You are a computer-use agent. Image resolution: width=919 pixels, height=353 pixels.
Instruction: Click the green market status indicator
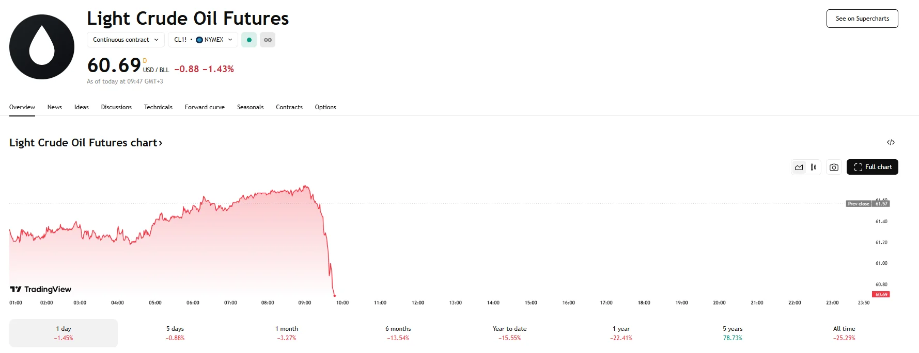coord(249,40)
